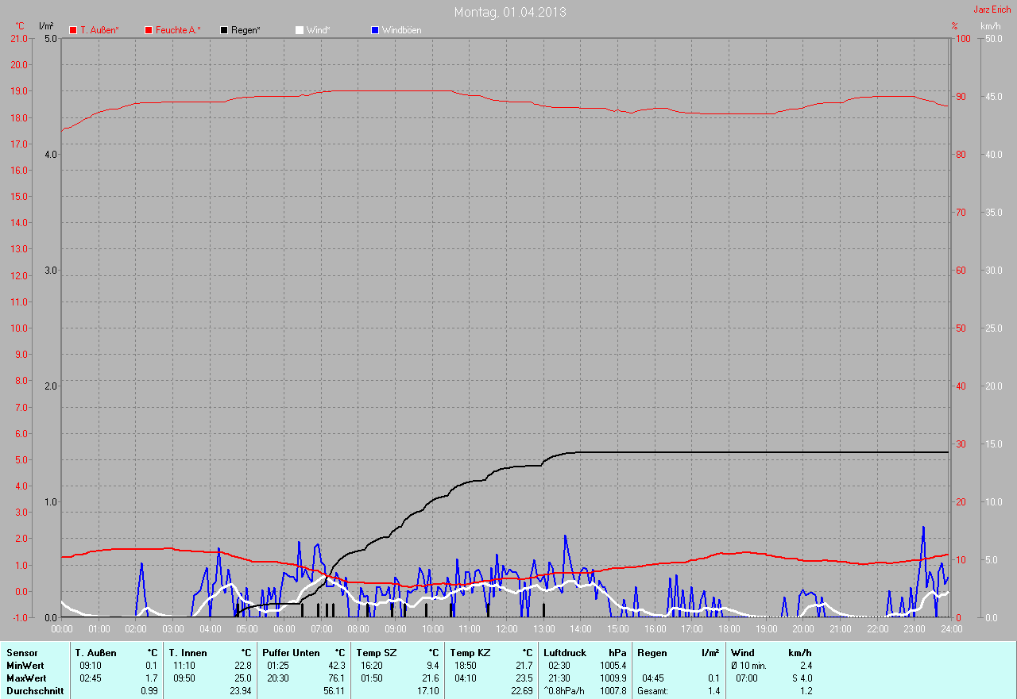Click the l/m² rain axis unit label
Viewport: 1017px width, 699px height.
(46, 25)
